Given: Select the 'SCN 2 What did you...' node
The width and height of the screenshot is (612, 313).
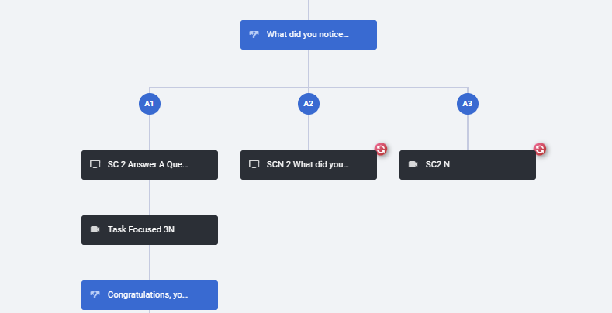Looking at the screenshot, I should pos(309,165).
